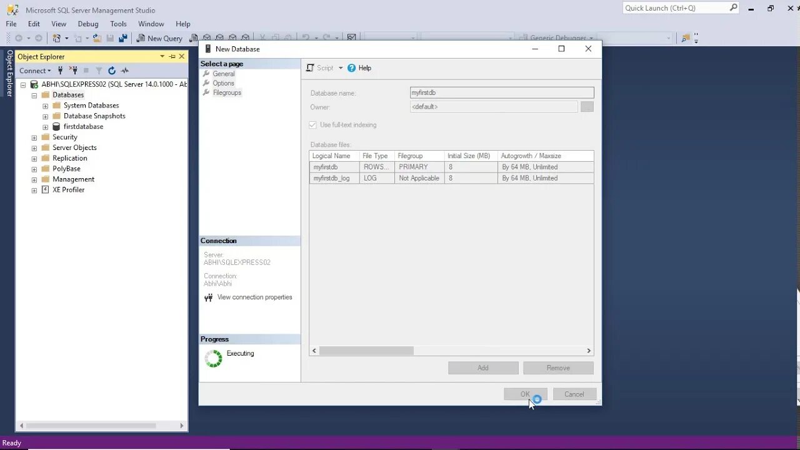Expand the Security node

coord(34,137)
